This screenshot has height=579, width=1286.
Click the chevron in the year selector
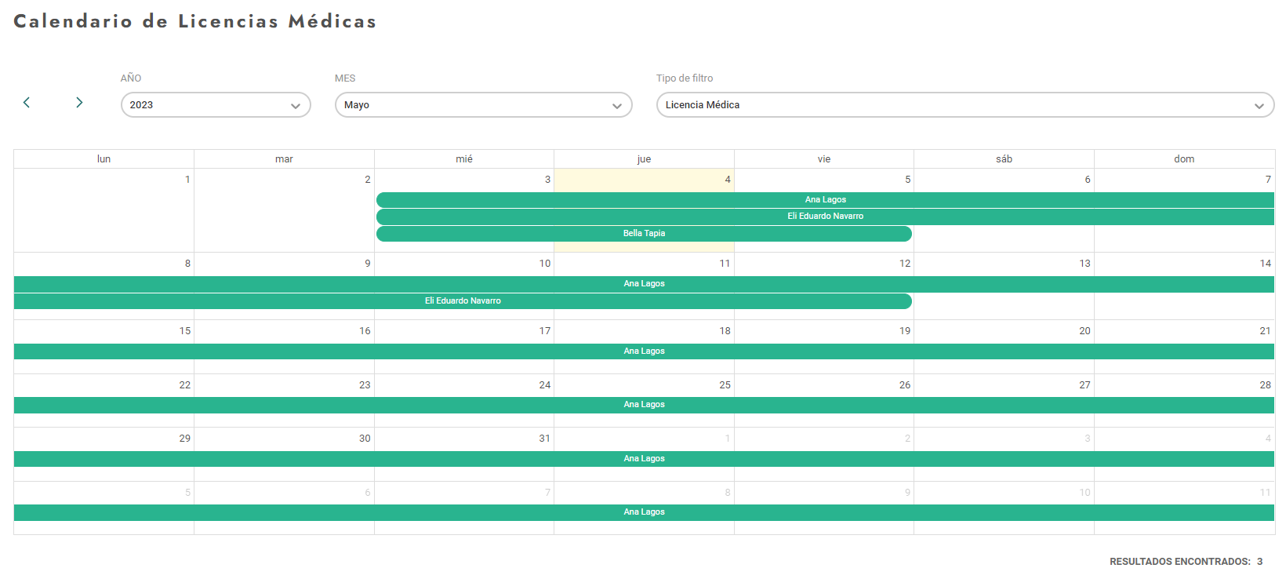coord(296,106)
